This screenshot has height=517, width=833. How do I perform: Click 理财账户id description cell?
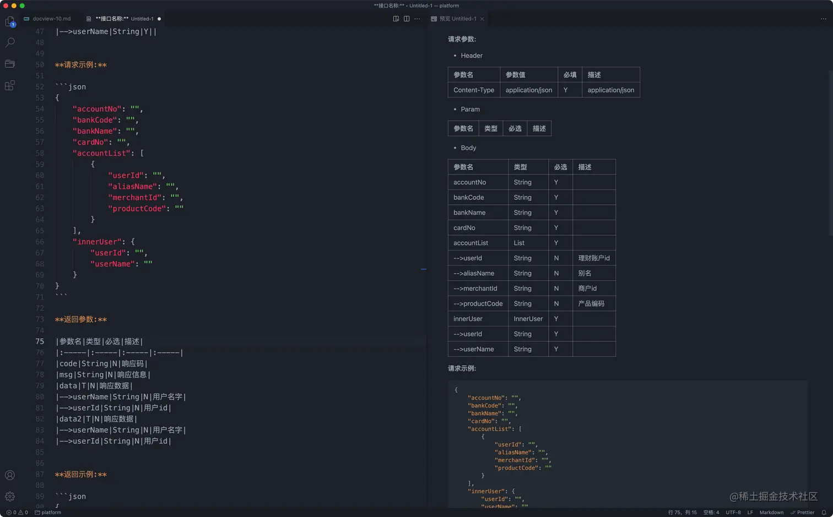594,258
